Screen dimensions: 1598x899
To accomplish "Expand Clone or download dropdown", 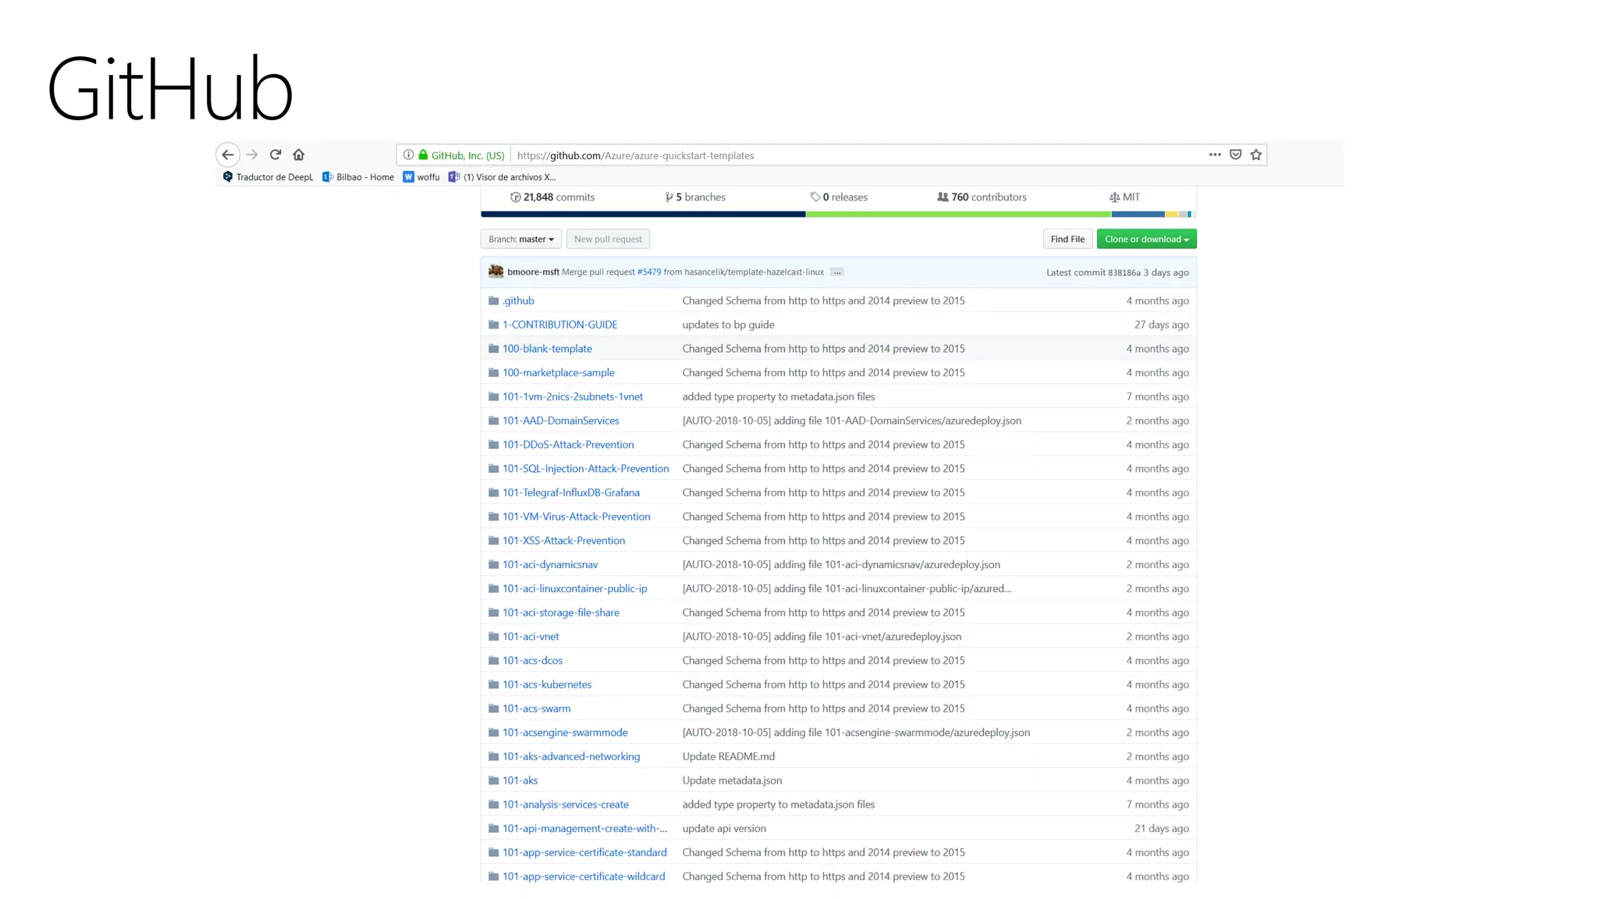I will (1146, 239).
